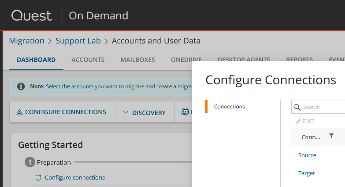
Task: Click the calendar icon right of Discovery
Action: pyautogui.click(x=185, y=112)
